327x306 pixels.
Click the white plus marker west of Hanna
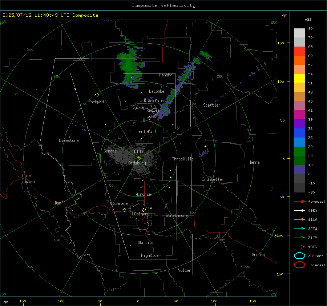[205, 146]
